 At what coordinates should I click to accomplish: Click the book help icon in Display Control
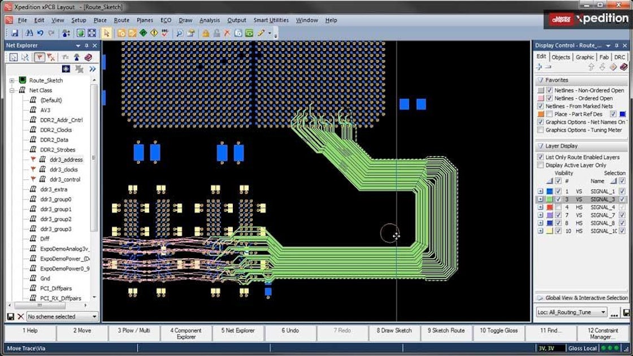(x=624, y=67)
